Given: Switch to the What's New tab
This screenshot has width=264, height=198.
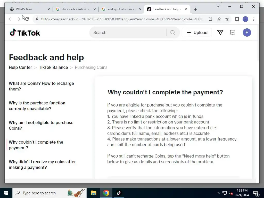Looking at the screenshot, I should pos(29,9).
